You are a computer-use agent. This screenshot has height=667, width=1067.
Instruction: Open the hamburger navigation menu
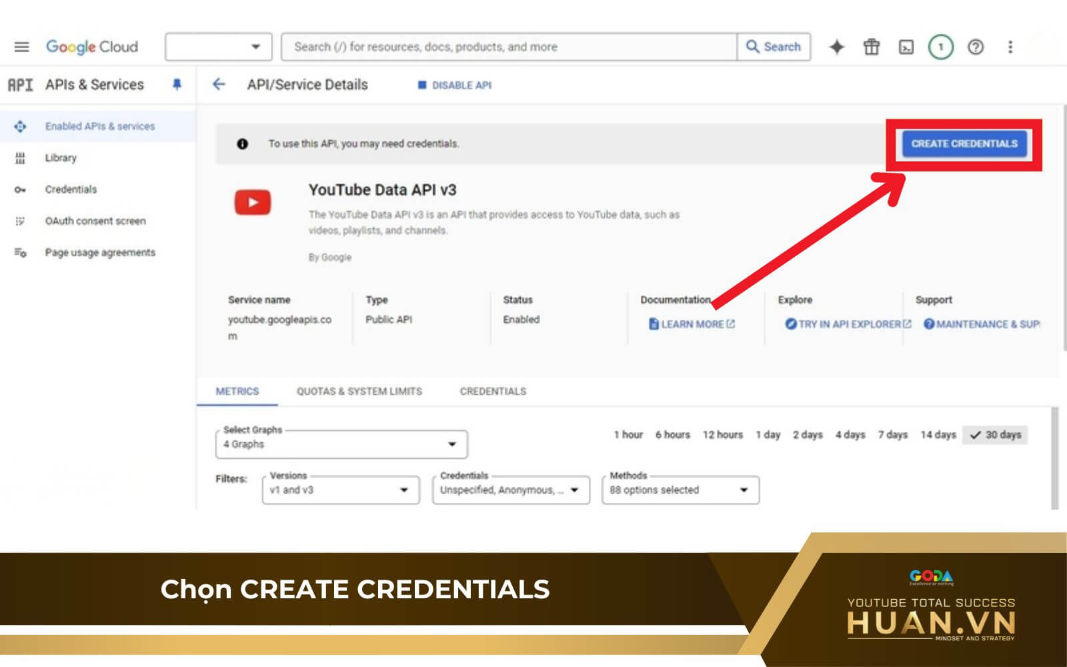(21, 47)
